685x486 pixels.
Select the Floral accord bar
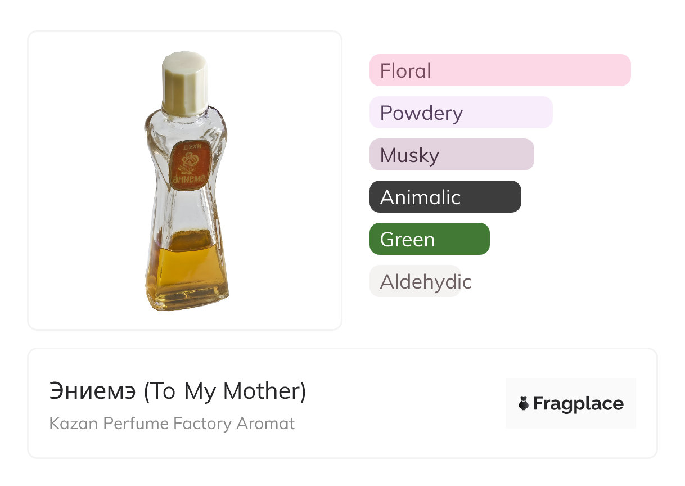pos(499,70)
